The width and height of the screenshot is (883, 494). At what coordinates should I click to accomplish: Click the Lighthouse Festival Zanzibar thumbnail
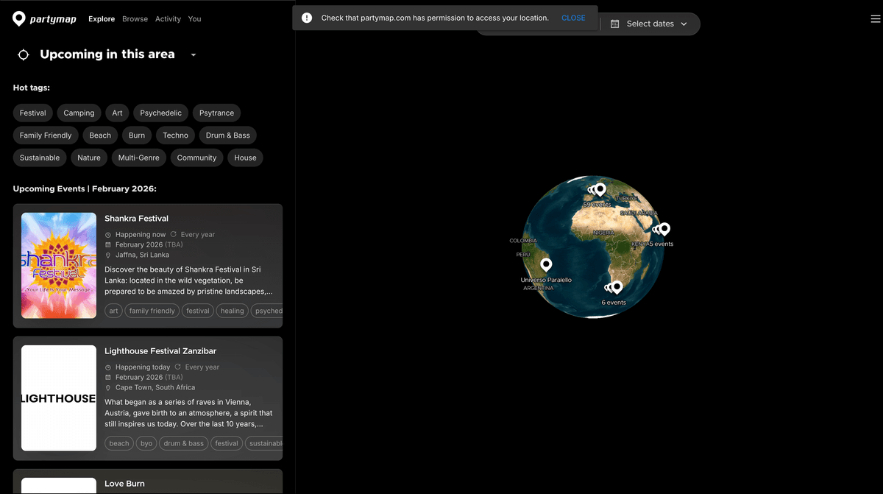[x=59, y=398]
